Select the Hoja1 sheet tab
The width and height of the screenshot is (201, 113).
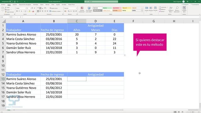click(9, 110)
